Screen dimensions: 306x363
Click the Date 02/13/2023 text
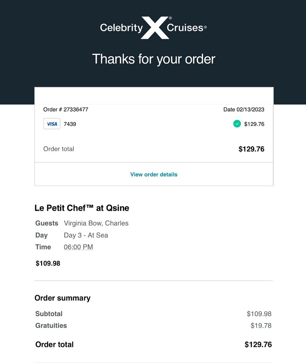pyautogui.click(x=244, y=109)
